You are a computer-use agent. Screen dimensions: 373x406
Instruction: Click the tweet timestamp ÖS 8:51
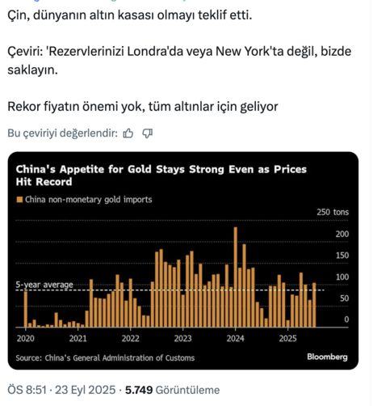click(27, 390)
